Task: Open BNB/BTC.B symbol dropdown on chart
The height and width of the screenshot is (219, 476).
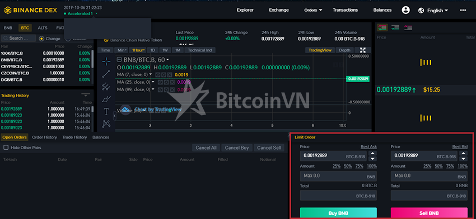Action: 167,60
